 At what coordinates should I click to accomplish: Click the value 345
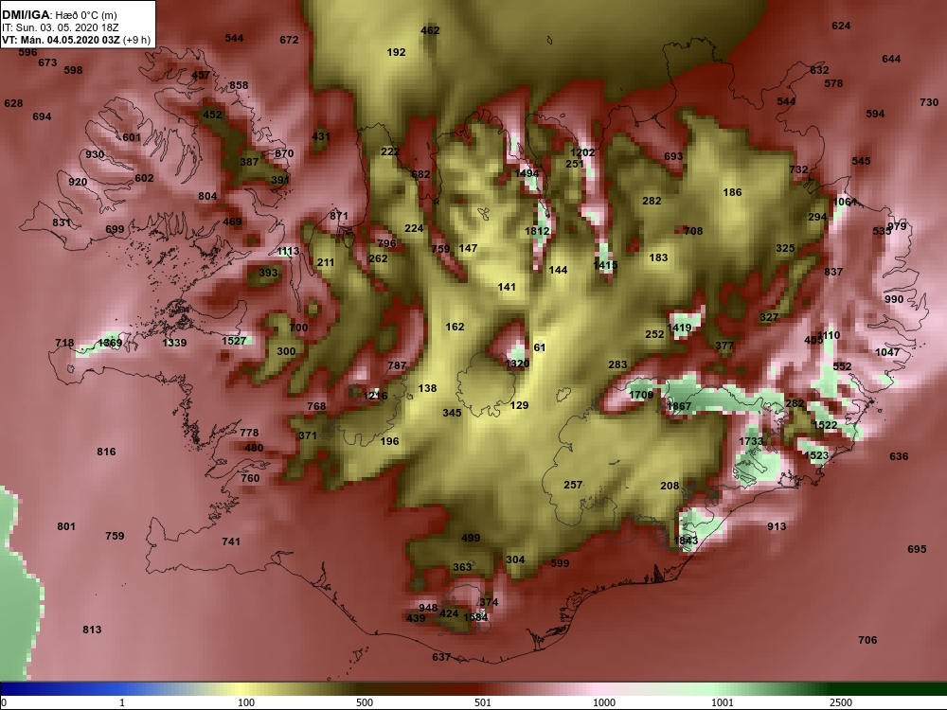pyautogui.click(x=452, y=413)
